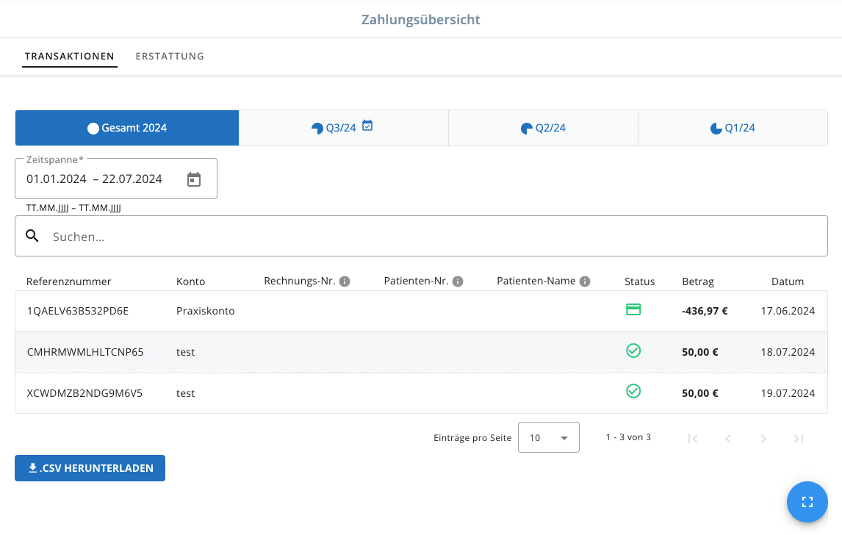Click the Patienten-Nr. info icon
842x535 pixels.
click(458, 281)
